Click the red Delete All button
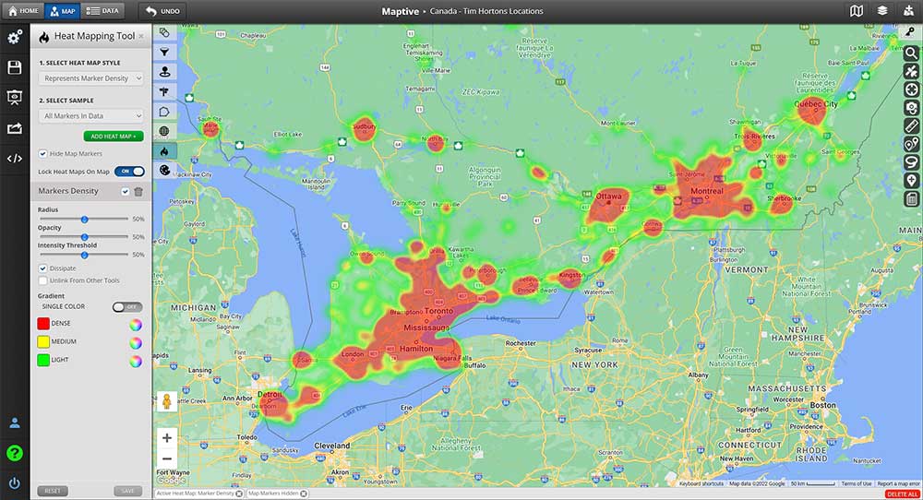This screenshot has height=500, width=923. click(903, 494)
